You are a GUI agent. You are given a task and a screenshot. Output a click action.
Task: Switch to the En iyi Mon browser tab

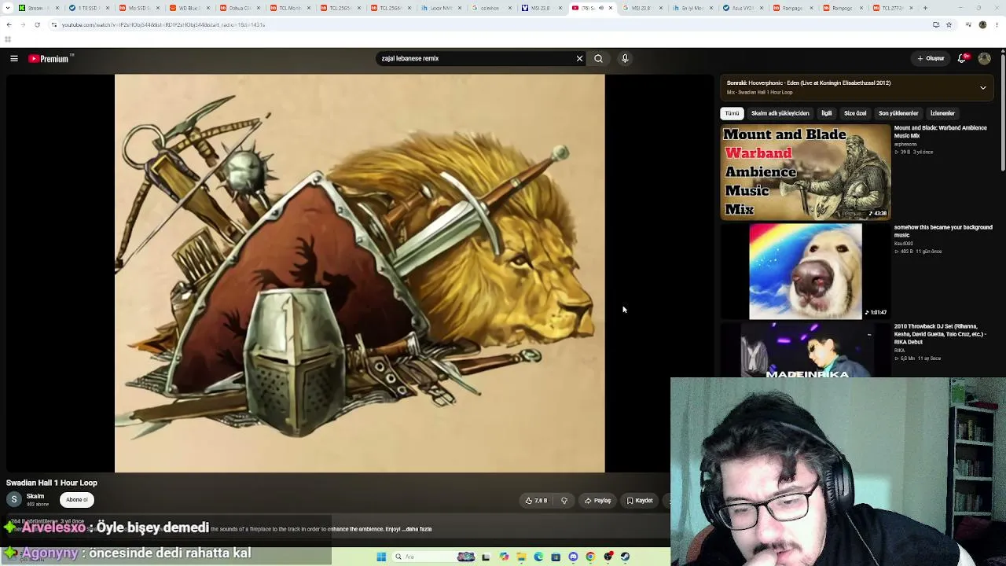(x=692, y=8)
